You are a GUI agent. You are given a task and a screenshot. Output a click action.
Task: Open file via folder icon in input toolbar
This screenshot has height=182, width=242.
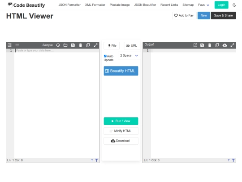tap(65, 45)
